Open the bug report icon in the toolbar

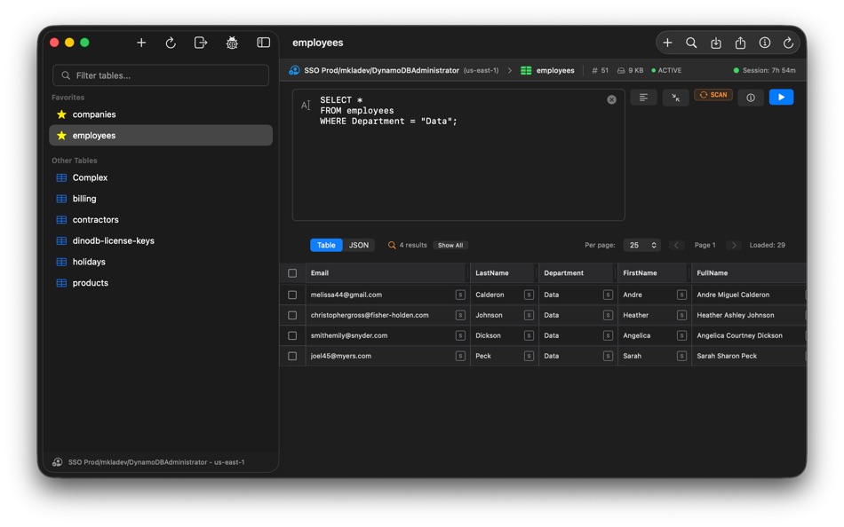[232, 42]
